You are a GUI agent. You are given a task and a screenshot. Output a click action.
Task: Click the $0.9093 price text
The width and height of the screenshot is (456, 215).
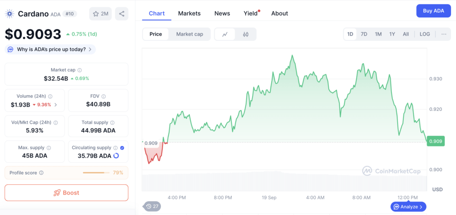pos(33,34)
